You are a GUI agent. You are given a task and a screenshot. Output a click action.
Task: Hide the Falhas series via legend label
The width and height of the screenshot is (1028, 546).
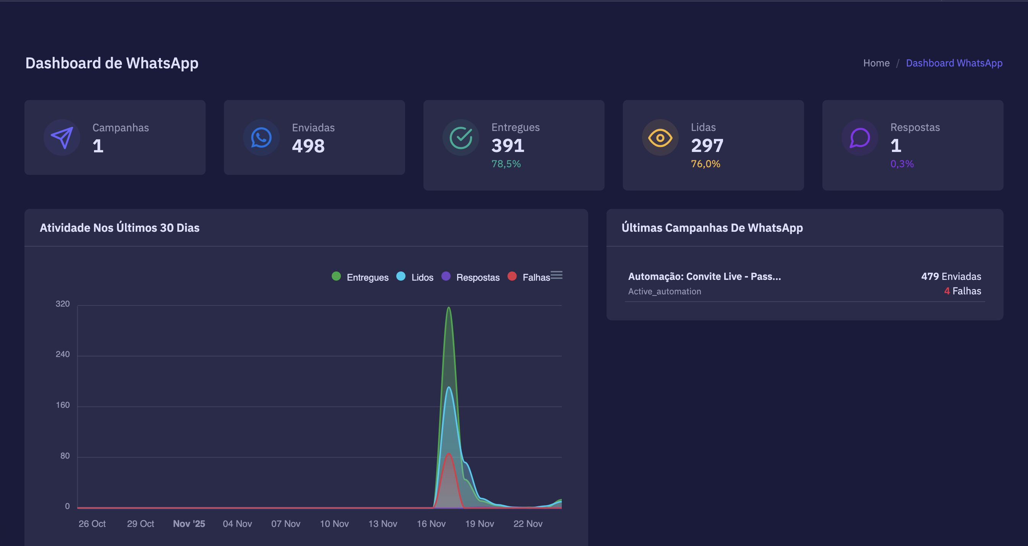[536, 277]
